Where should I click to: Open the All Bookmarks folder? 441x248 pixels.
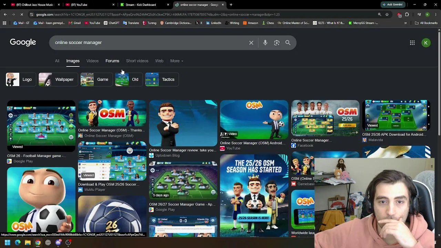(426, 23)
